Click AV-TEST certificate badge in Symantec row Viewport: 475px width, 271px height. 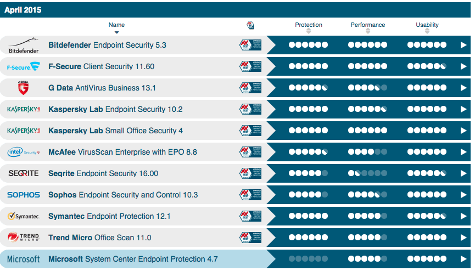250,216
